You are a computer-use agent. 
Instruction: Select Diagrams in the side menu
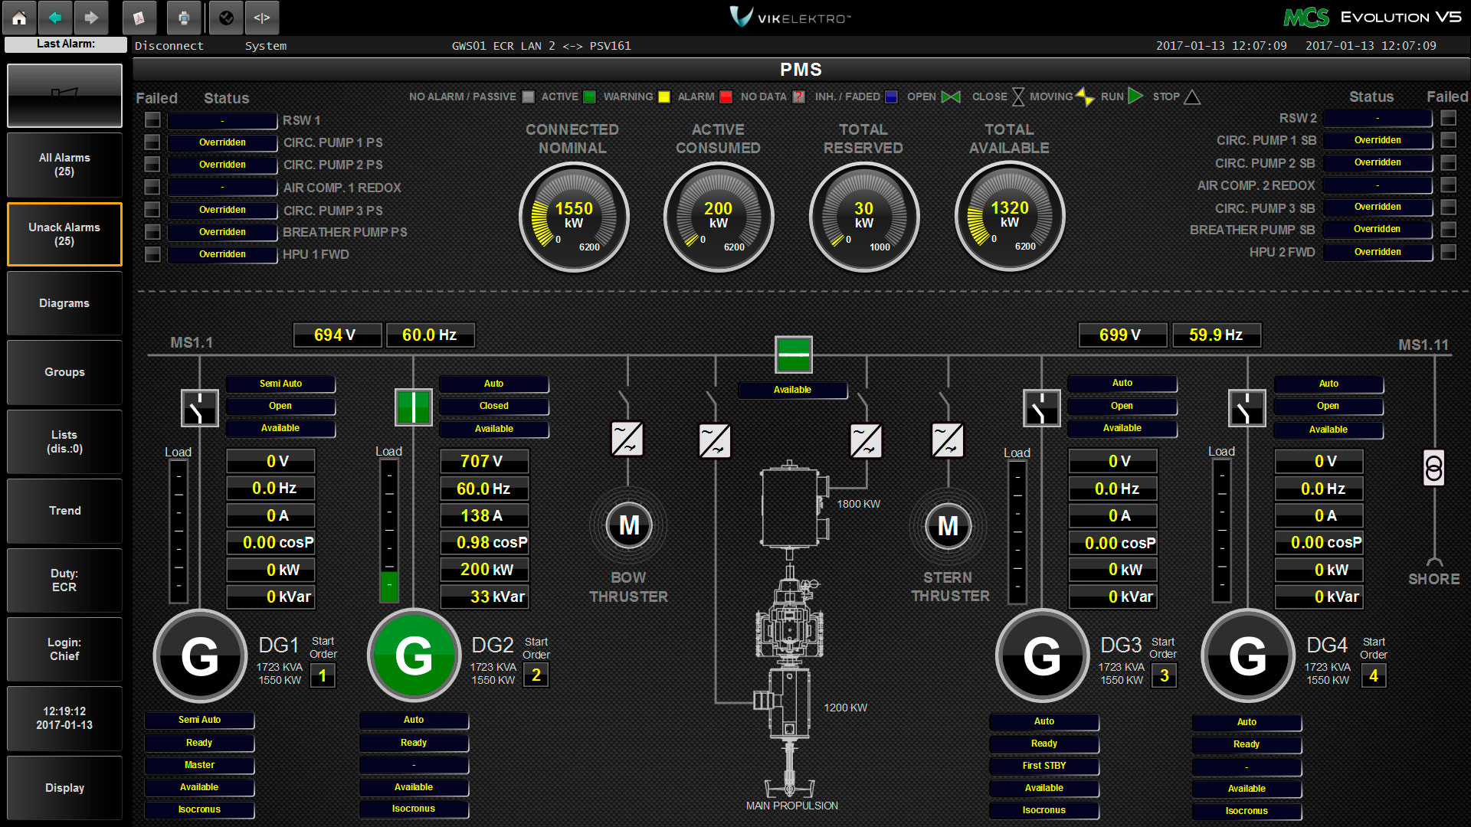tap(64, 303)
